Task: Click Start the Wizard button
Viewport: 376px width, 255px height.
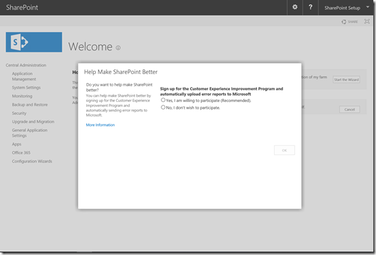Action: [346, 80]
